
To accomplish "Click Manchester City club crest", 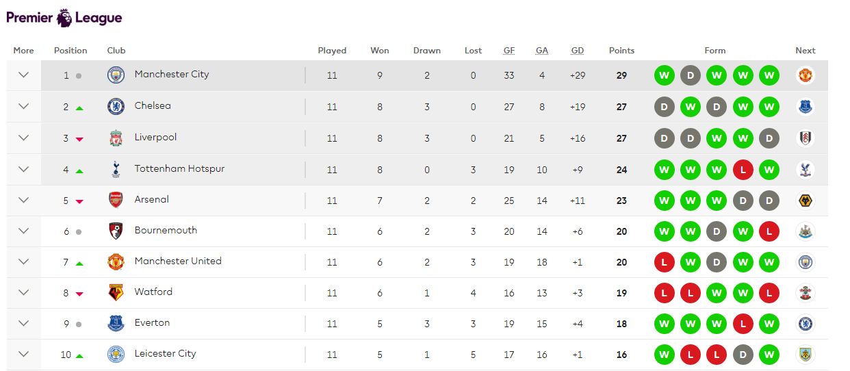I will point(116,75).
